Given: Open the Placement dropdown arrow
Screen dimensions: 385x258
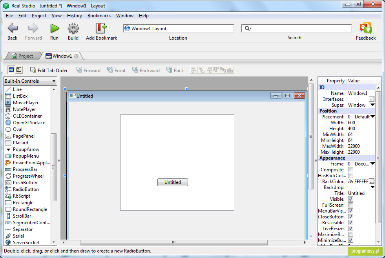Looking at the screenshot, I should pyautogui.click(x=372, y=117).
